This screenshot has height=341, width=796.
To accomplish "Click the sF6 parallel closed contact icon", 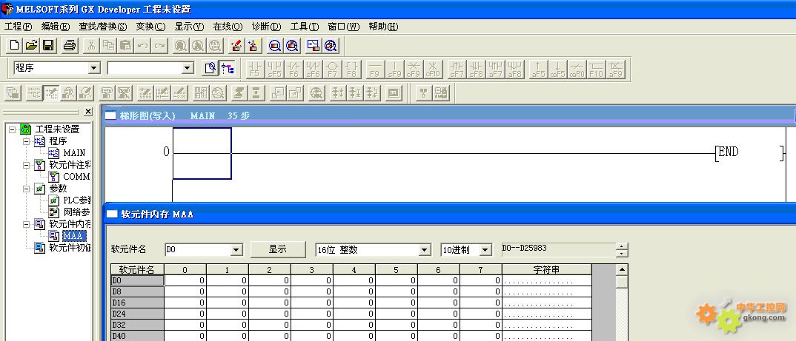I will (314, 69).
